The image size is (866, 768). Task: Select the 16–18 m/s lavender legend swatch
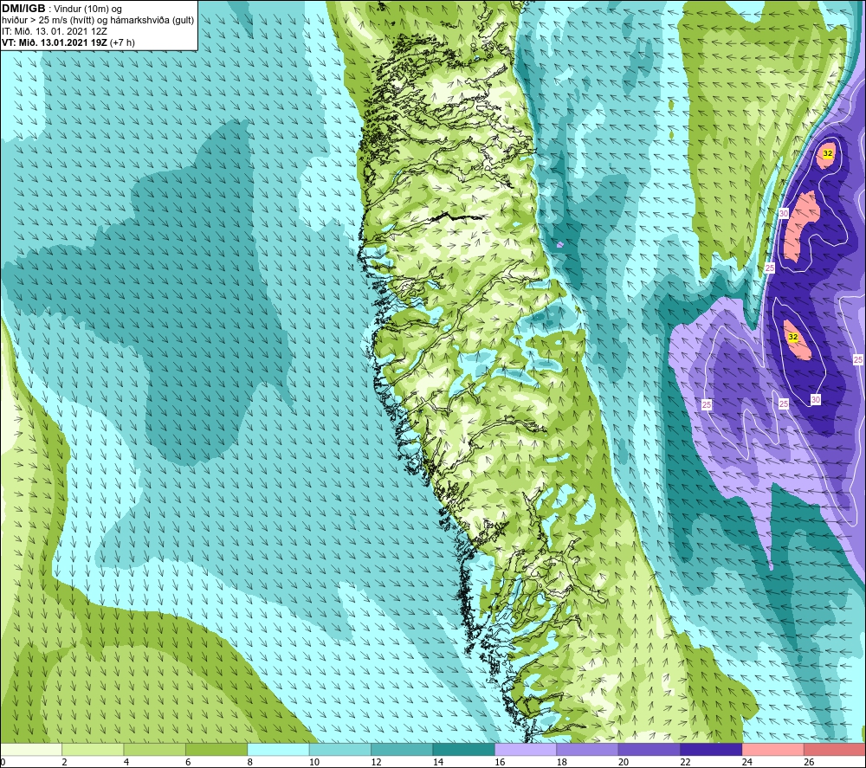[x=526, y=749]
